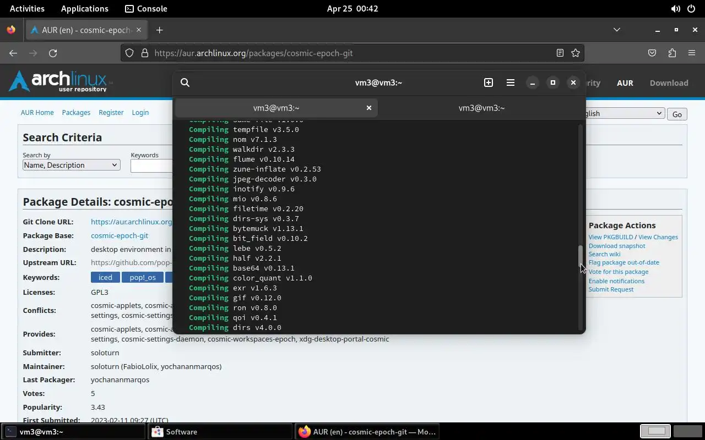Image resolution: width=705 pixels, height=440 pixels.
Task: Click the 'Compiling exr v1.6.3' terminal line
Action: pyautogui.click(x=233, y=288)
